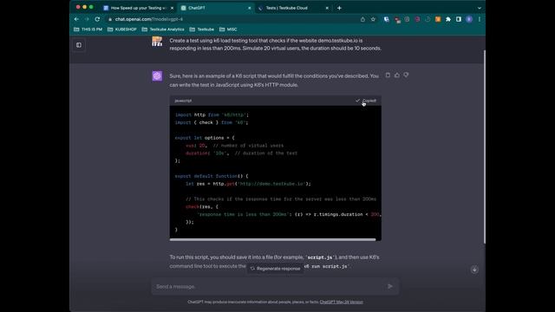Go back using browser back arrow
The height and width of the screenshot is (312, 555).
pyautogui.click(x=77, y=19)
